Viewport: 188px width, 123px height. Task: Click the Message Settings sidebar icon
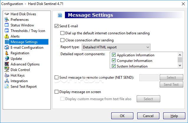[7, 42]
